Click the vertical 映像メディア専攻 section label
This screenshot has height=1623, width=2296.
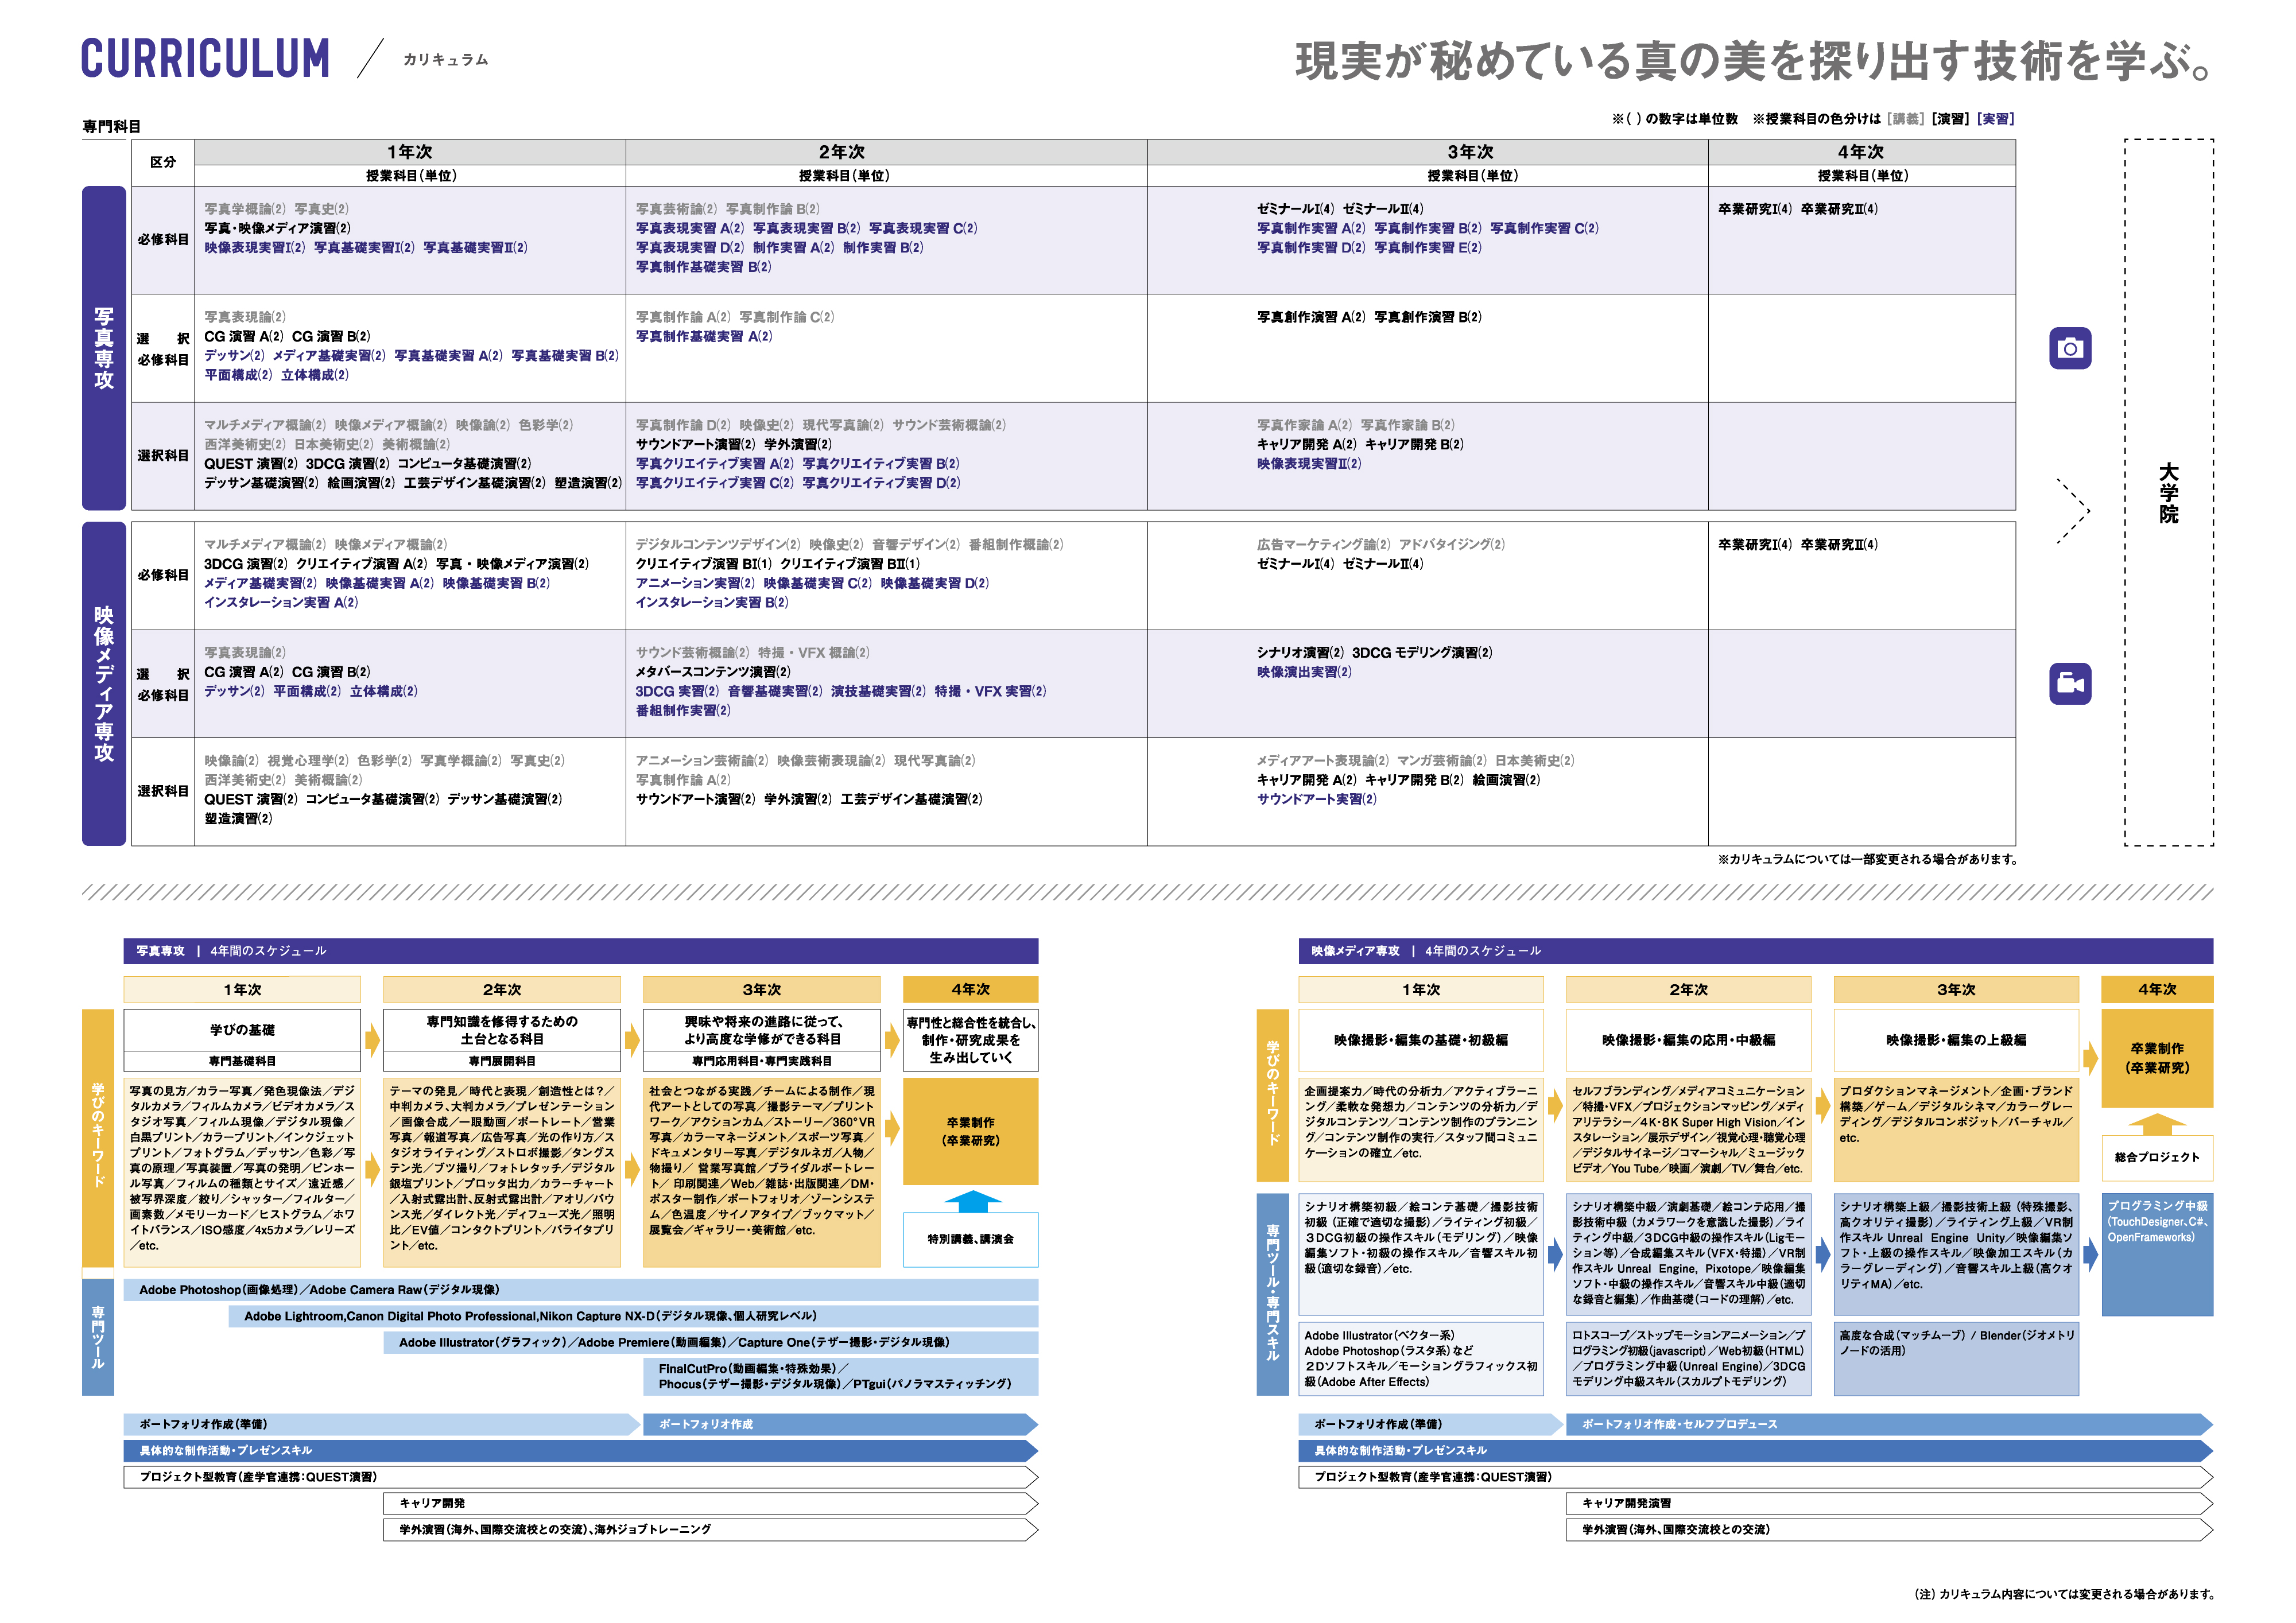pos(104,684)
